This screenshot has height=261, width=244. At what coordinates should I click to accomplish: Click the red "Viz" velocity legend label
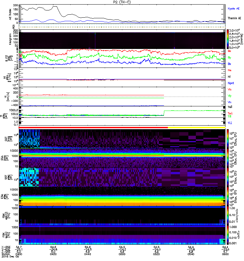coord(230,89)
